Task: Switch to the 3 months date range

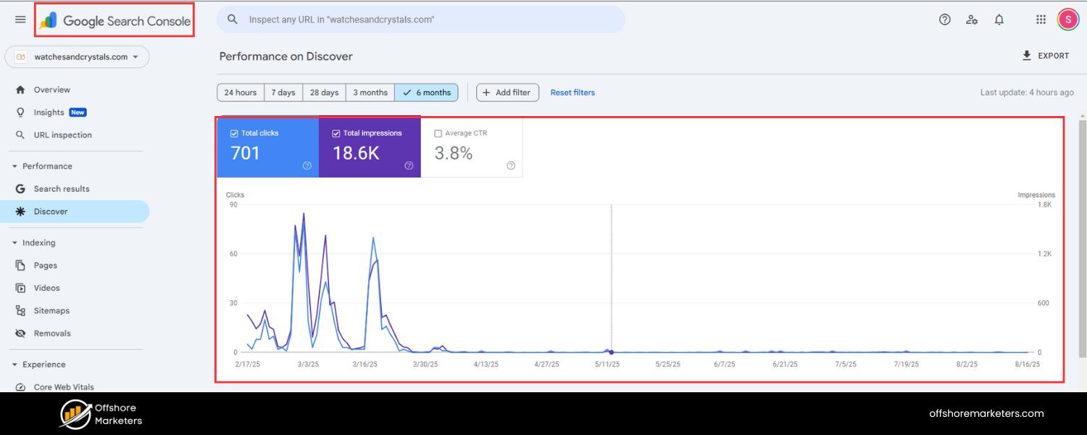Action: [x=370, y=92]
